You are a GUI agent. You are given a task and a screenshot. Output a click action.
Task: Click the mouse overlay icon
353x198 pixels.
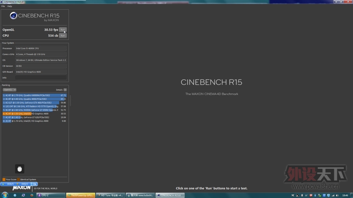[x=20, y=169]
